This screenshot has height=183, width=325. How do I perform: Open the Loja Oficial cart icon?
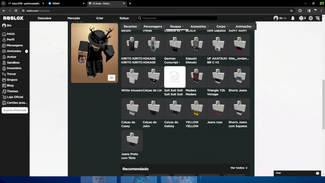(x=4, y=97)
